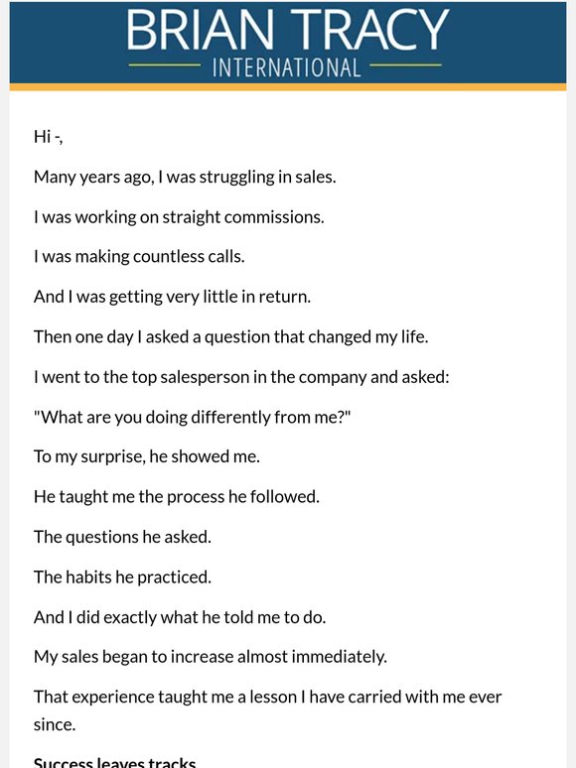This screenshot has width=576, height=768.
Task: Select the 'working on straight commissions' sentence
Action: (x=179, y=217)
